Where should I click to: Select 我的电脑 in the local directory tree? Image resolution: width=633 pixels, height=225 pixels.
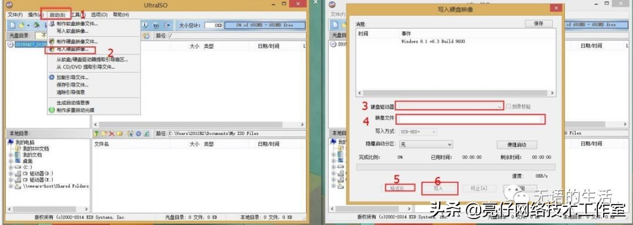(x=25, y=142)
